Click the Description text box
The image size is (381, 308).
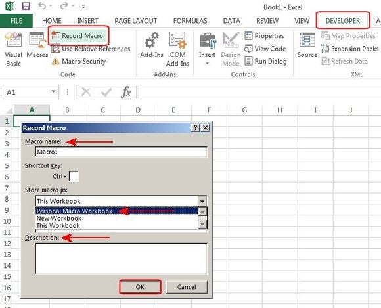point(122,259)
